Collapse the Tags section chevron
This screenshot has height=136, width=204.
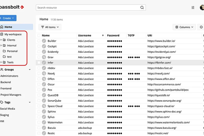coord(30,102)
